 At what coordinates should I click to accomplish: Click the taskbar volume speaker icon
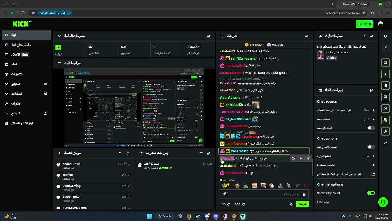[x=371, y=216]
